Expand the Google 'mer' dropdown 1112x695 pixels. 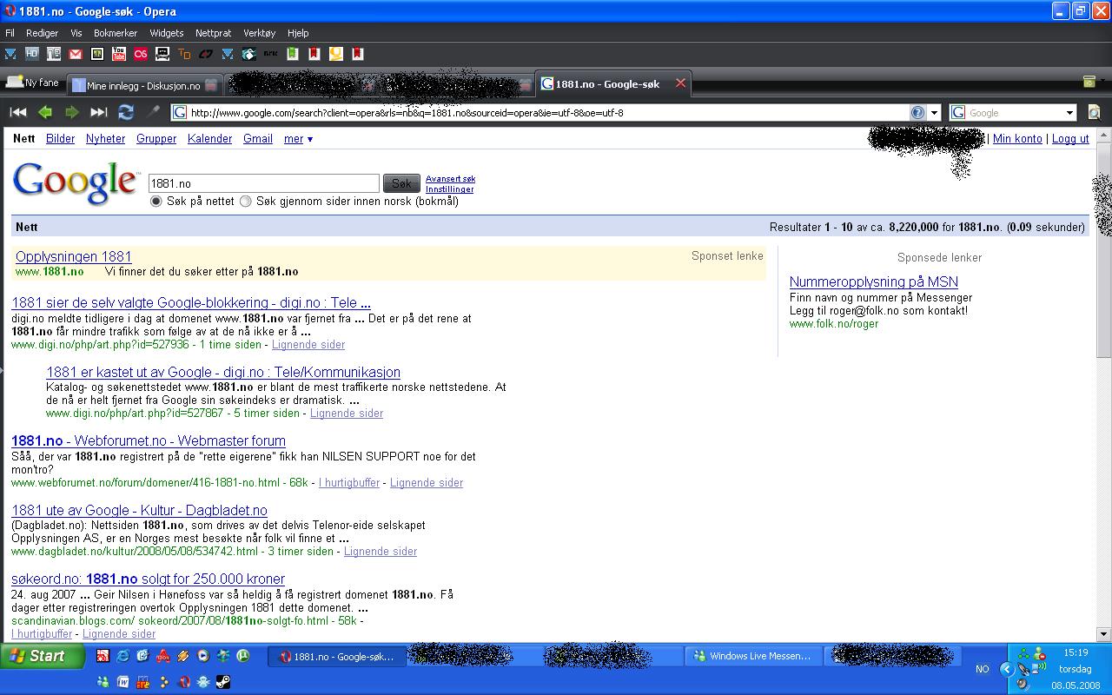pos(298,139)
